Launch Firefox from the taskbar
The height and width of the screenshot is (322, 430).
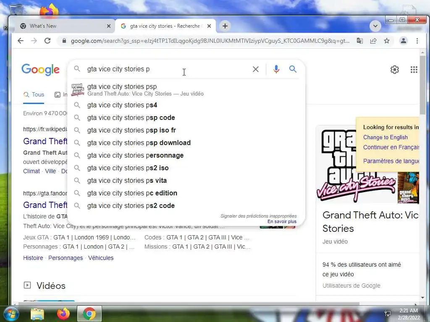click(63, 314)
